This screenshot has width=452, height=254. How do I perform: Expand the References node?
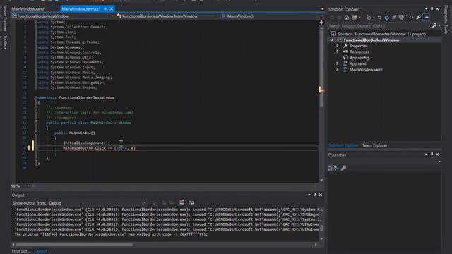[x=338, y=52]
